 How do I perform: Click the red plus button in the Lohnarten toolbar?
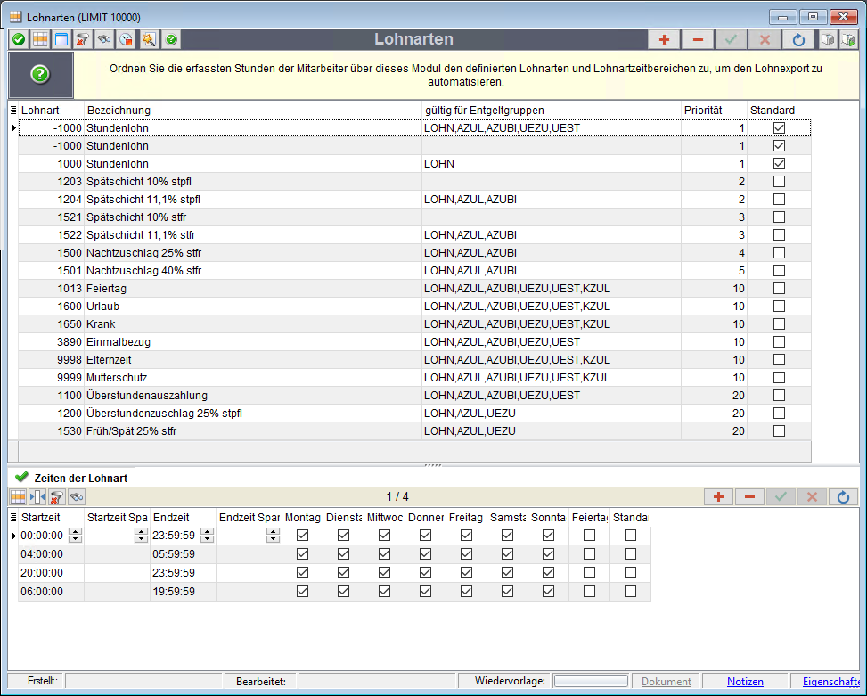point(663,40)
